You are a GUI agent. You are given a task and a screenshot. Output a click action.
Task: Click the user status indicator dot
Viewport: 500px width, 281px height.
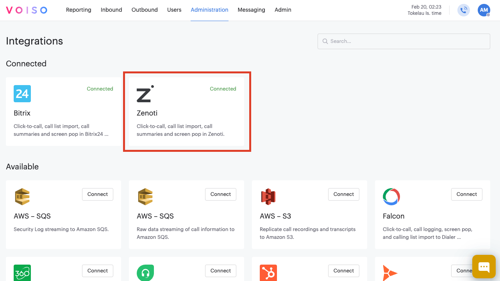click(488, 15)
